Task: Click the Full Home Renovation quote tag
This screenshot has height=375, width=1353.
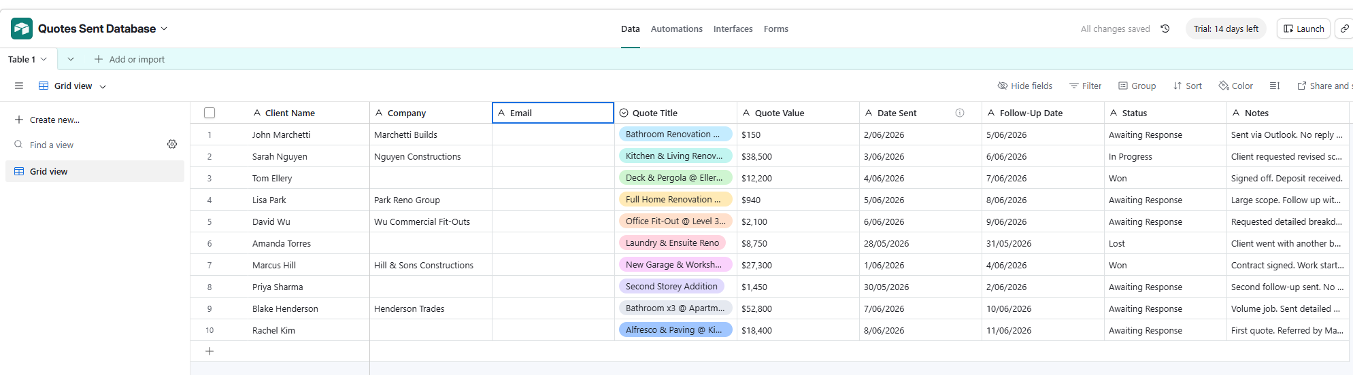Action: 675,200
